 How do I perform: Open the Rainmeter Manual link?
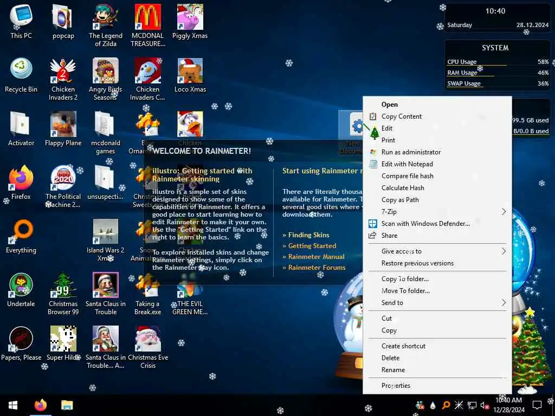[313, 257]
